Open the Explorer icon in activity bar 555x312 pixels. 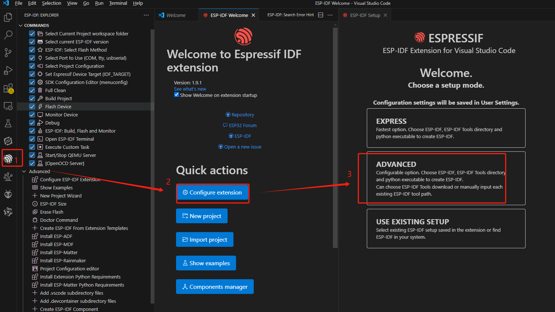tap(8, 17)
